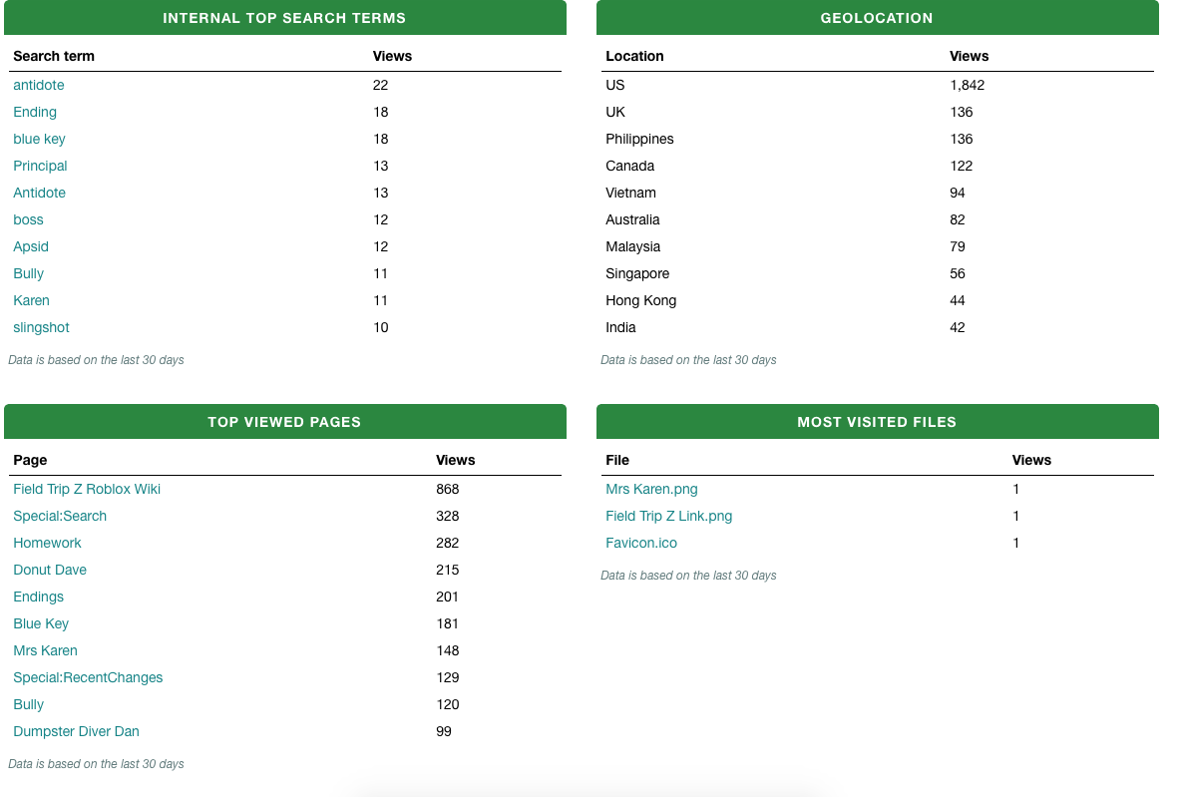The image size is (1182, 797).
Task: Click the Field Trip Z Link.png file
Action: click(x=668, y=517)
